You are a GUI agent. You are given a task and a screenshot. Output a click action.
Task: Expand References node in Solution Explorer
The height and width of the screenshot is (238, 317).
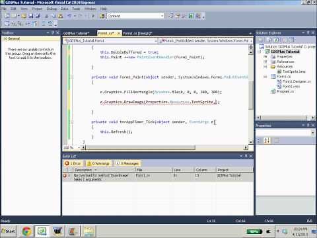coord(265,61)
